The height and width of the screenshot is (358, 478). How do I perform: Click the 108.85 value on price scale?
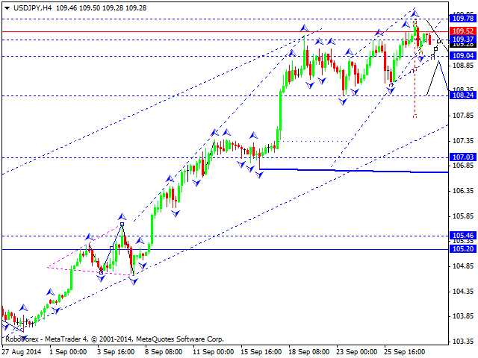tap(463, 65)
